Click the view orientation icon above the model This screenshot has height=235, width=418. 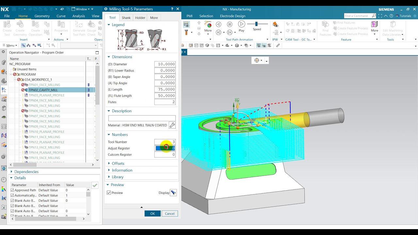pos(257,60)
